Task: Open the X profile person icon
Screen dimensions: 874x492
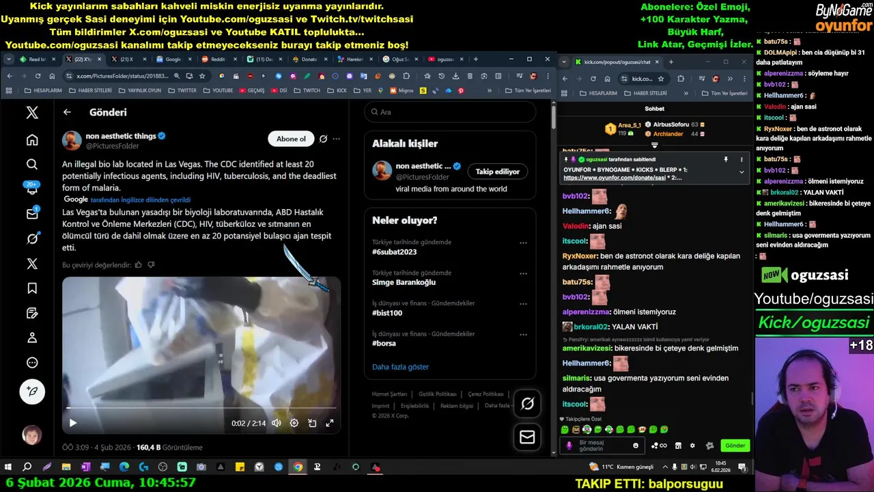Action: (x=32, y=338)
